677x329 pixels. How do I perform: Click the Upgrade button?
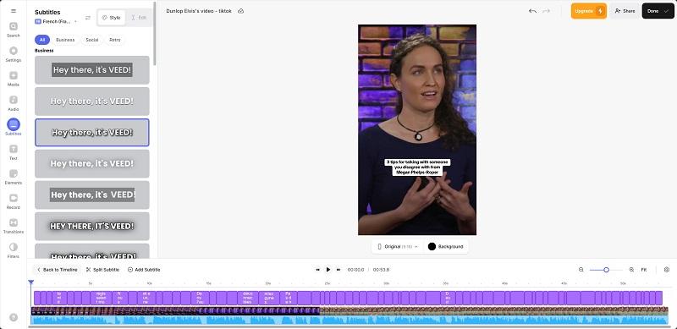(x=588, y=11)
